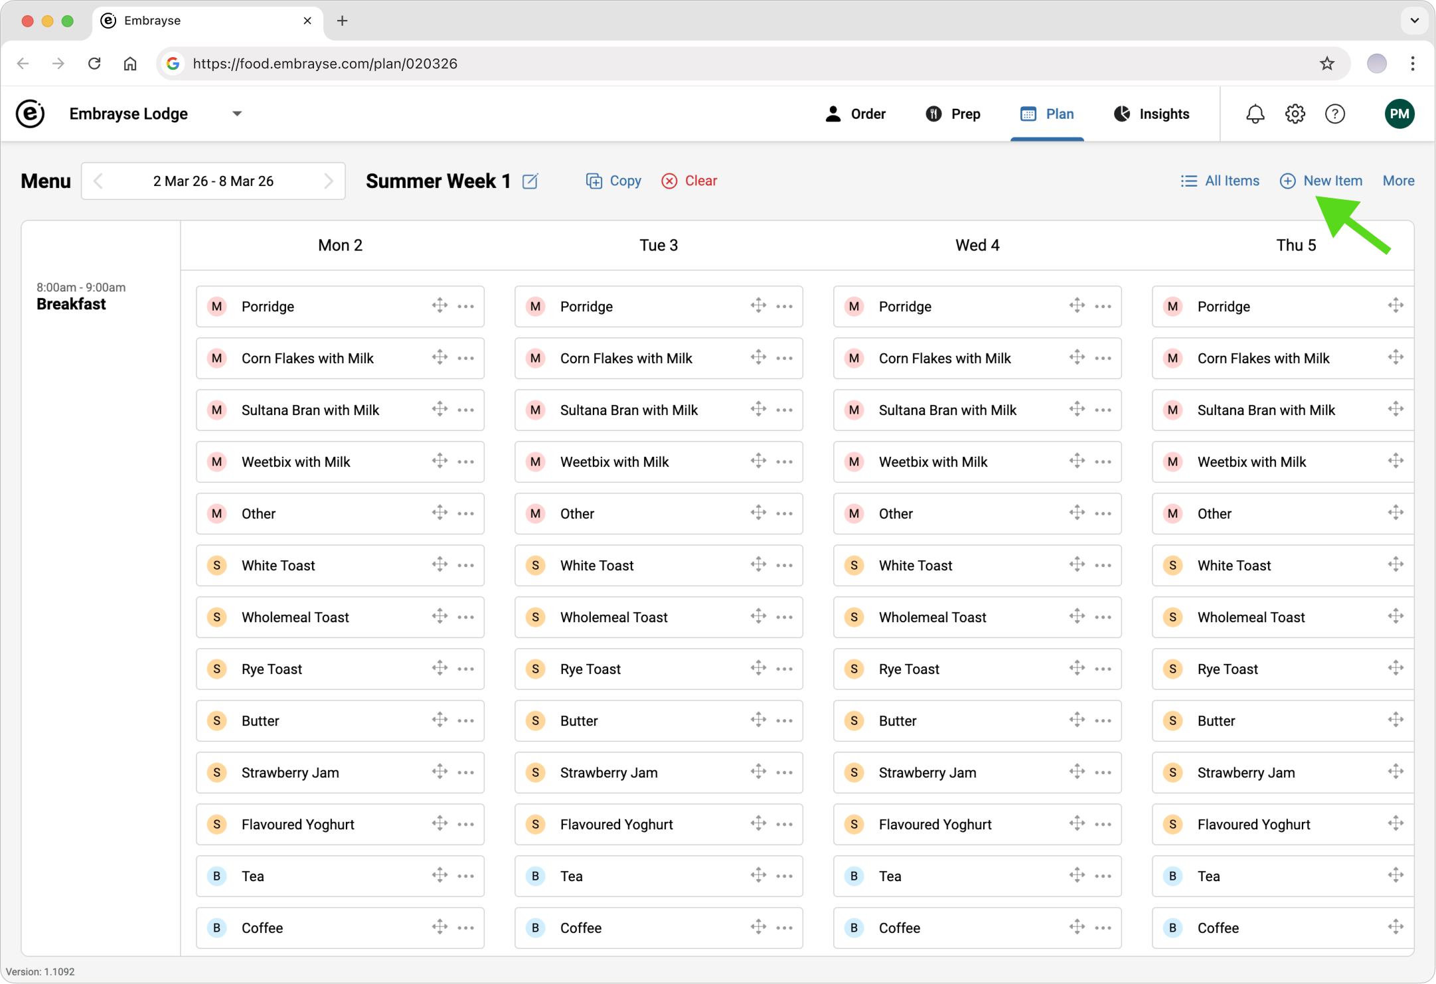This screenshot has height=984, width=1436.
Task: Click the help question mark icon
Action: coord(1334,114)
